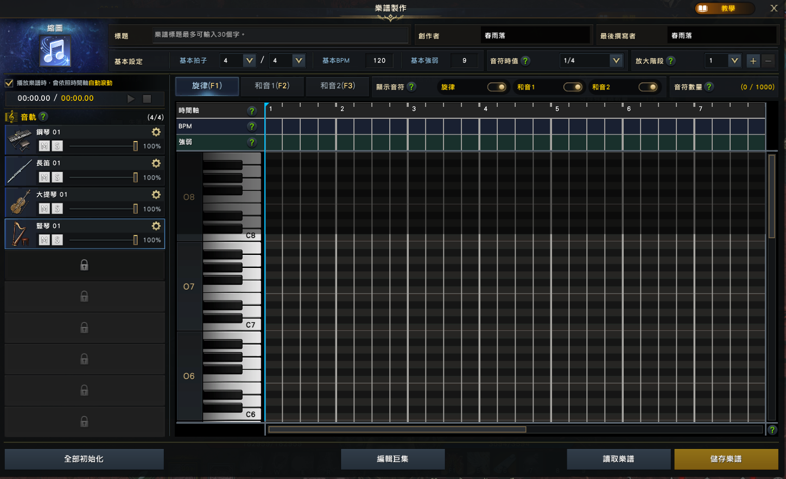The height and width of the screenshot is (479, 786).
Task: Click the plus zoom-in icon
Action: [x=753, y=61]
